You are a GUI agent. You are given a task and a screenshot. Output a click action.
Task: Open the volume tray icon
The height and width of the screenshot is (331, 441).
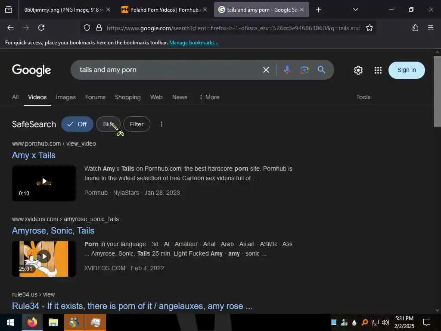[385, 322]
